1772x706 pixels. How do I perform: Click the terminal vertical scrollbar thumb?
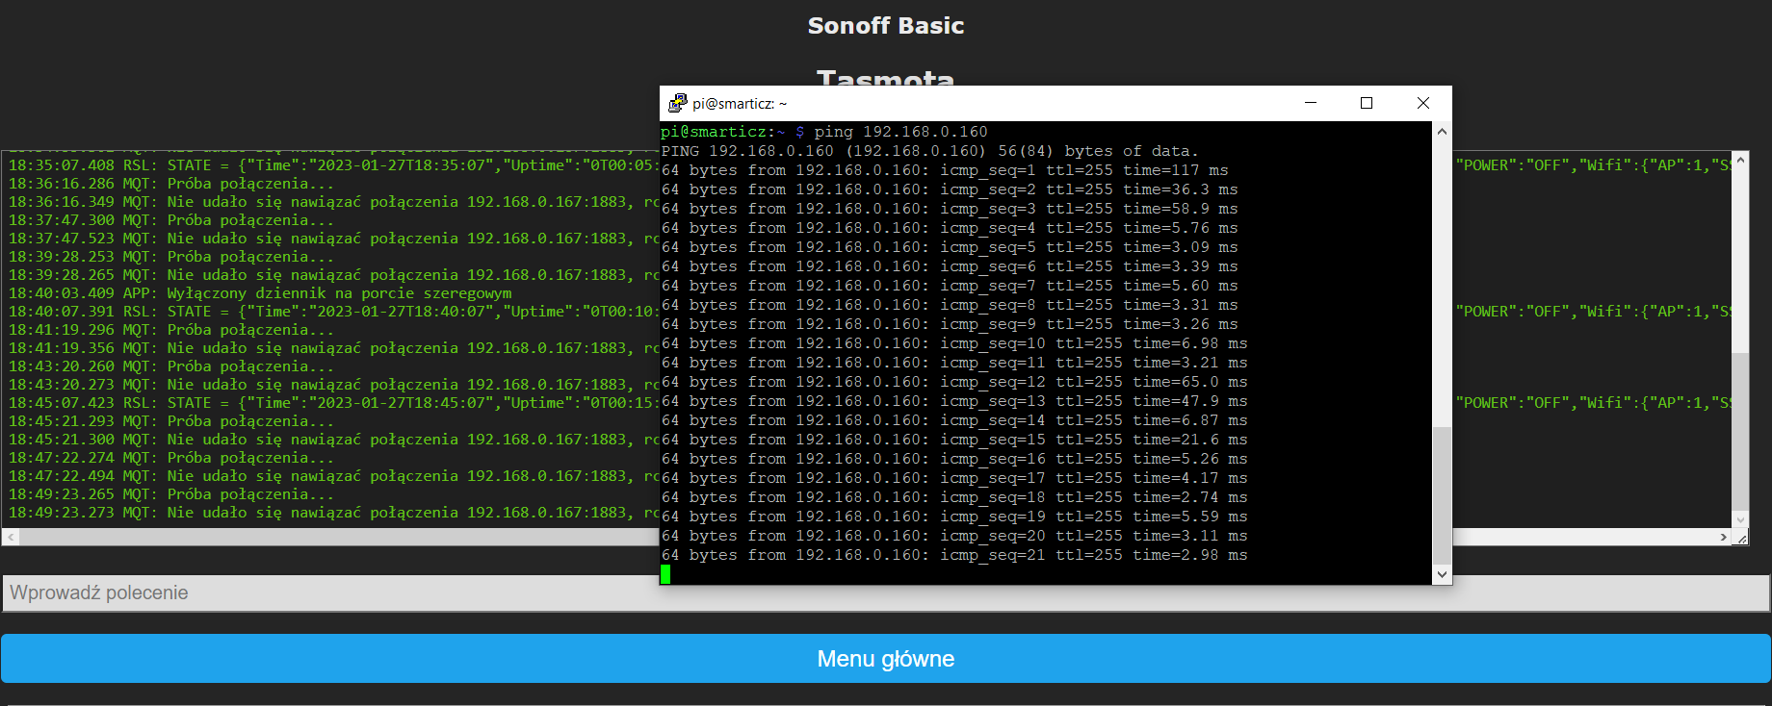point(1442,495)
